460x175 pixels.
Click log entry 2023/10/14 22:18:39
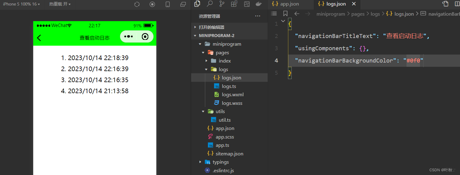98,58
